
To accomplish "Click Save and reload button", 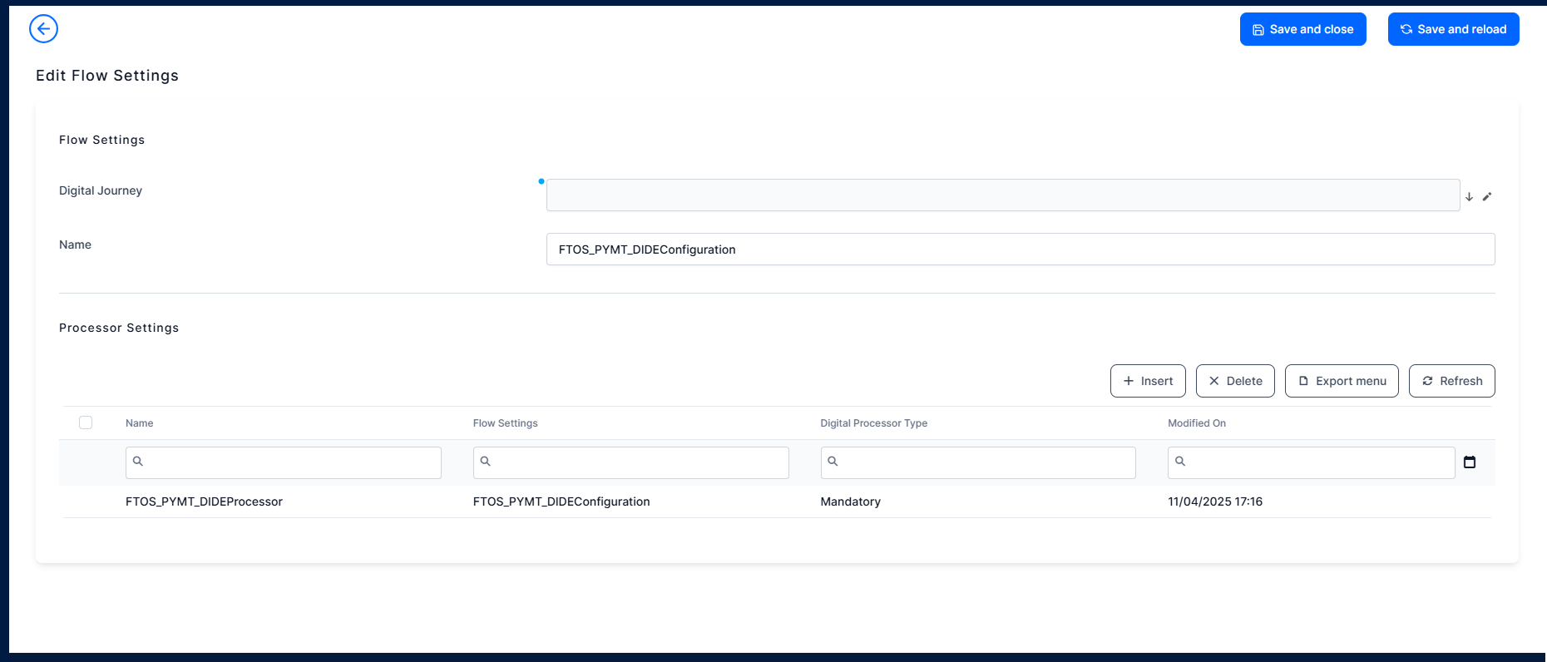I will point(1453,29).
